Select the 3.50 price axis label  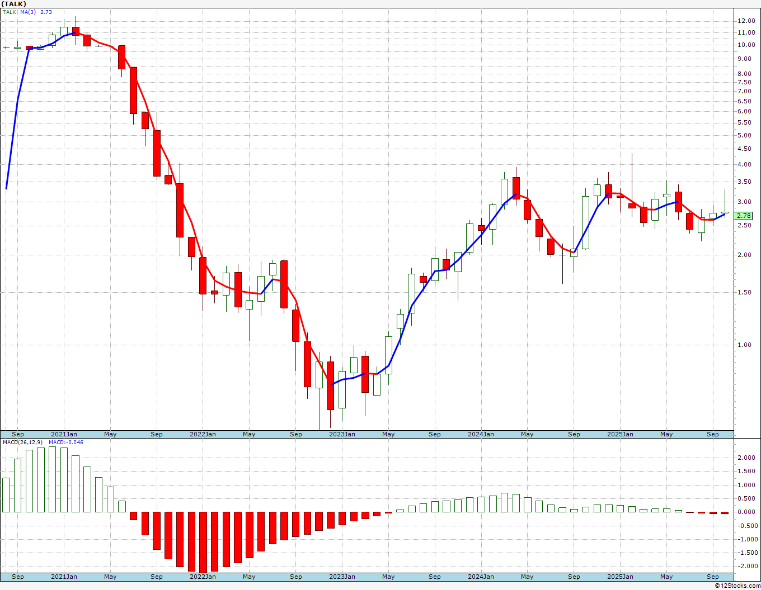[744, 182]
